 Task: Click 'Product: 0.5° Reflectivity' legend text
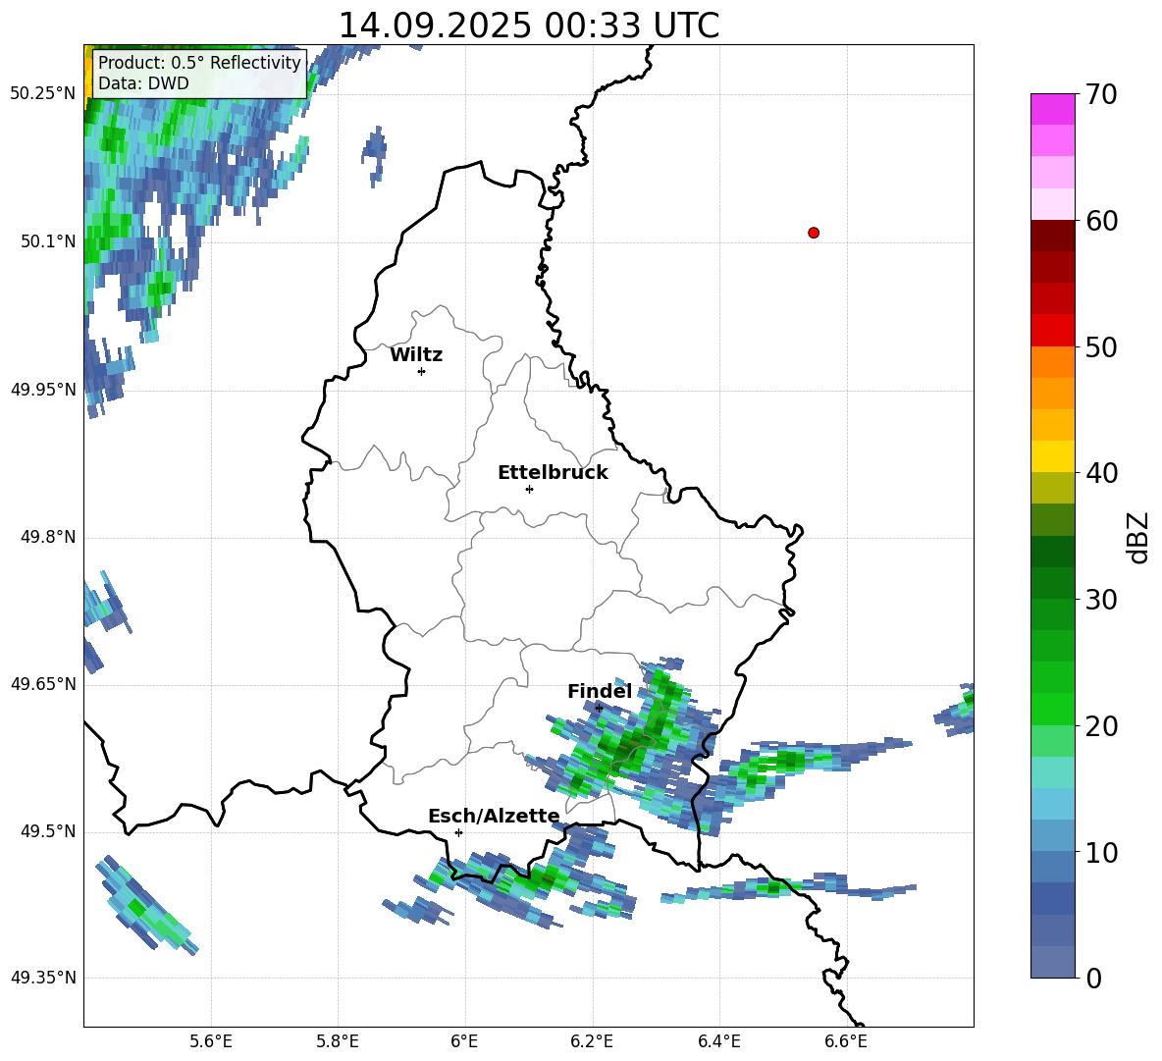click(x=199, y=62)
